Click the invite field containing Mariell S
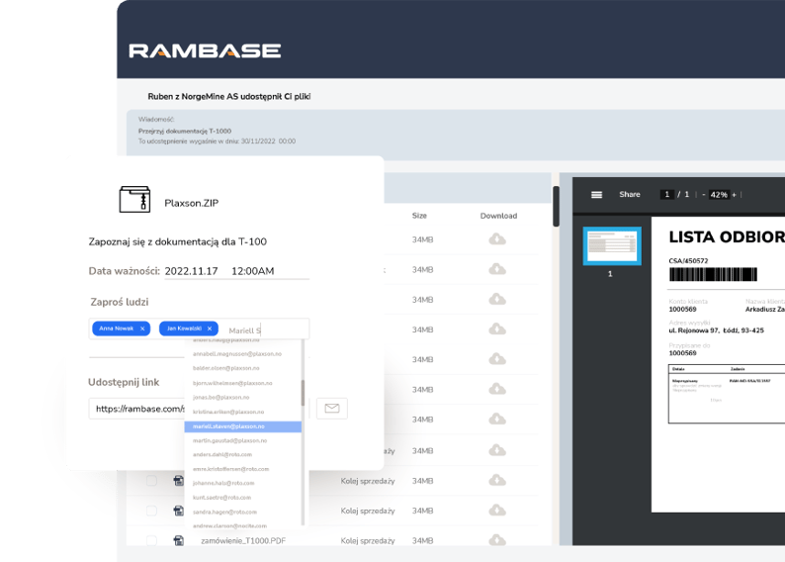This screenshot has width=785, height=562. [200, 329]
